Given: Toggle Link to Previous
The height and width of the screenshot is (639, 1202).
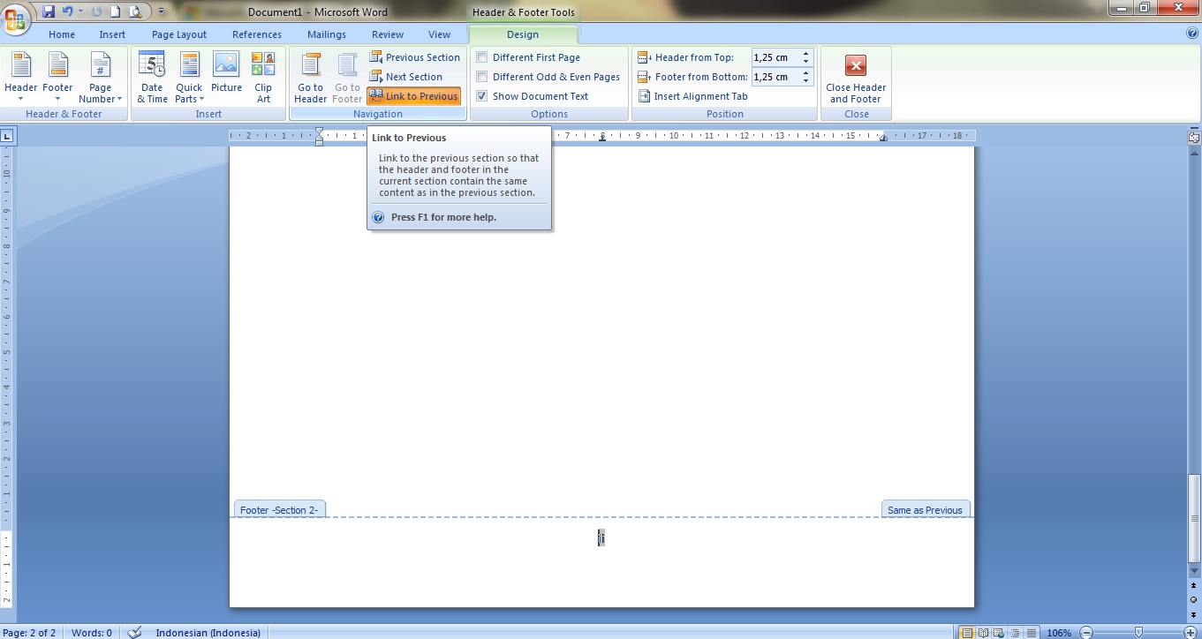Looking at the screenshot, I should click(413, 96).
